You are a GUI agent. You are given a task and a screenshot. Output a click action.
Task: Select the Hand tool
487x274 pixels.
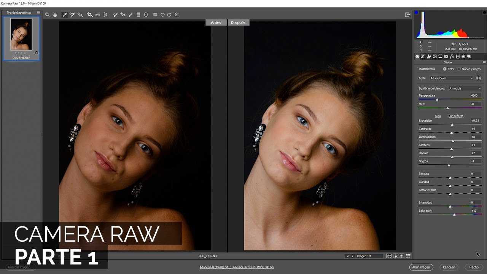click(55, 14)
